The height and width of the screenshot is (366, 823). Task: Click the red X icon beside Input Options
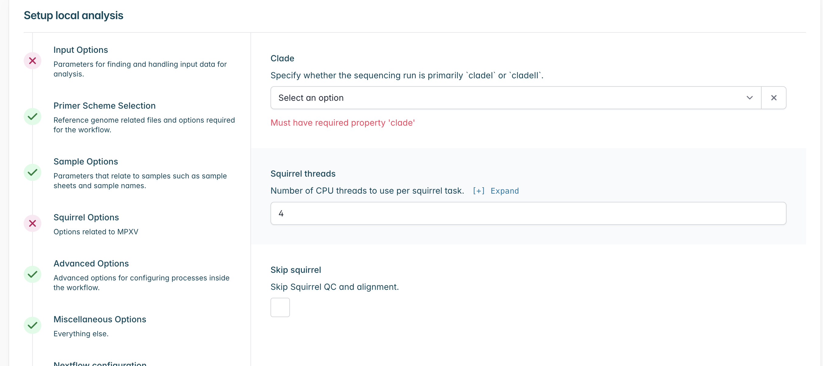[32, 61]
